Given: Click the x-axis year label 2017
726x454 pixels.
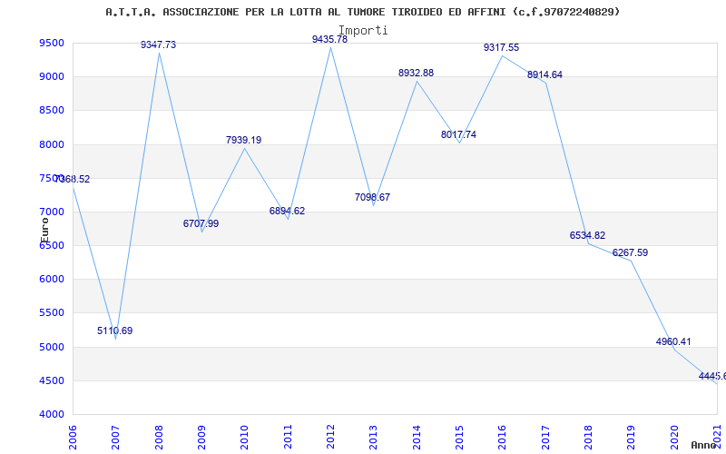Looking at the screenshot, I should point(545,437).
